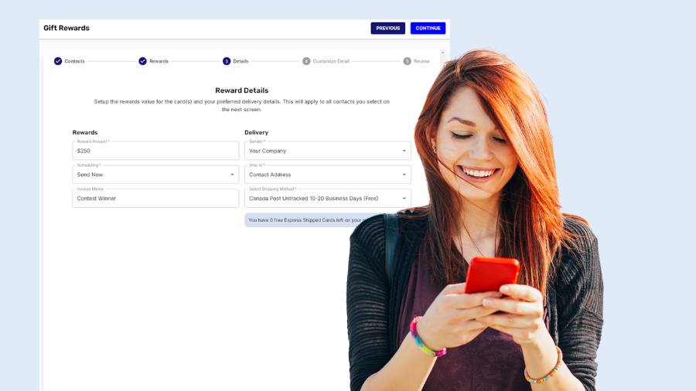
Task: Click the step 4 circle icon
Action: point(306,61)
